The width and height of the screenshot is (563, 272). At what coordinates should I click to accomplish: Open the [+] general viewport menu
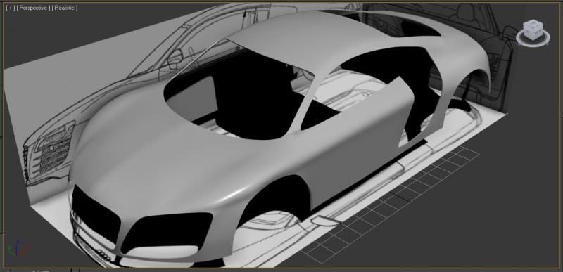[10, 8]
